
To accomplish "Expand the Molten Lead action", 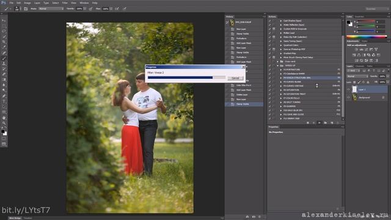I will tap(281, 33).
